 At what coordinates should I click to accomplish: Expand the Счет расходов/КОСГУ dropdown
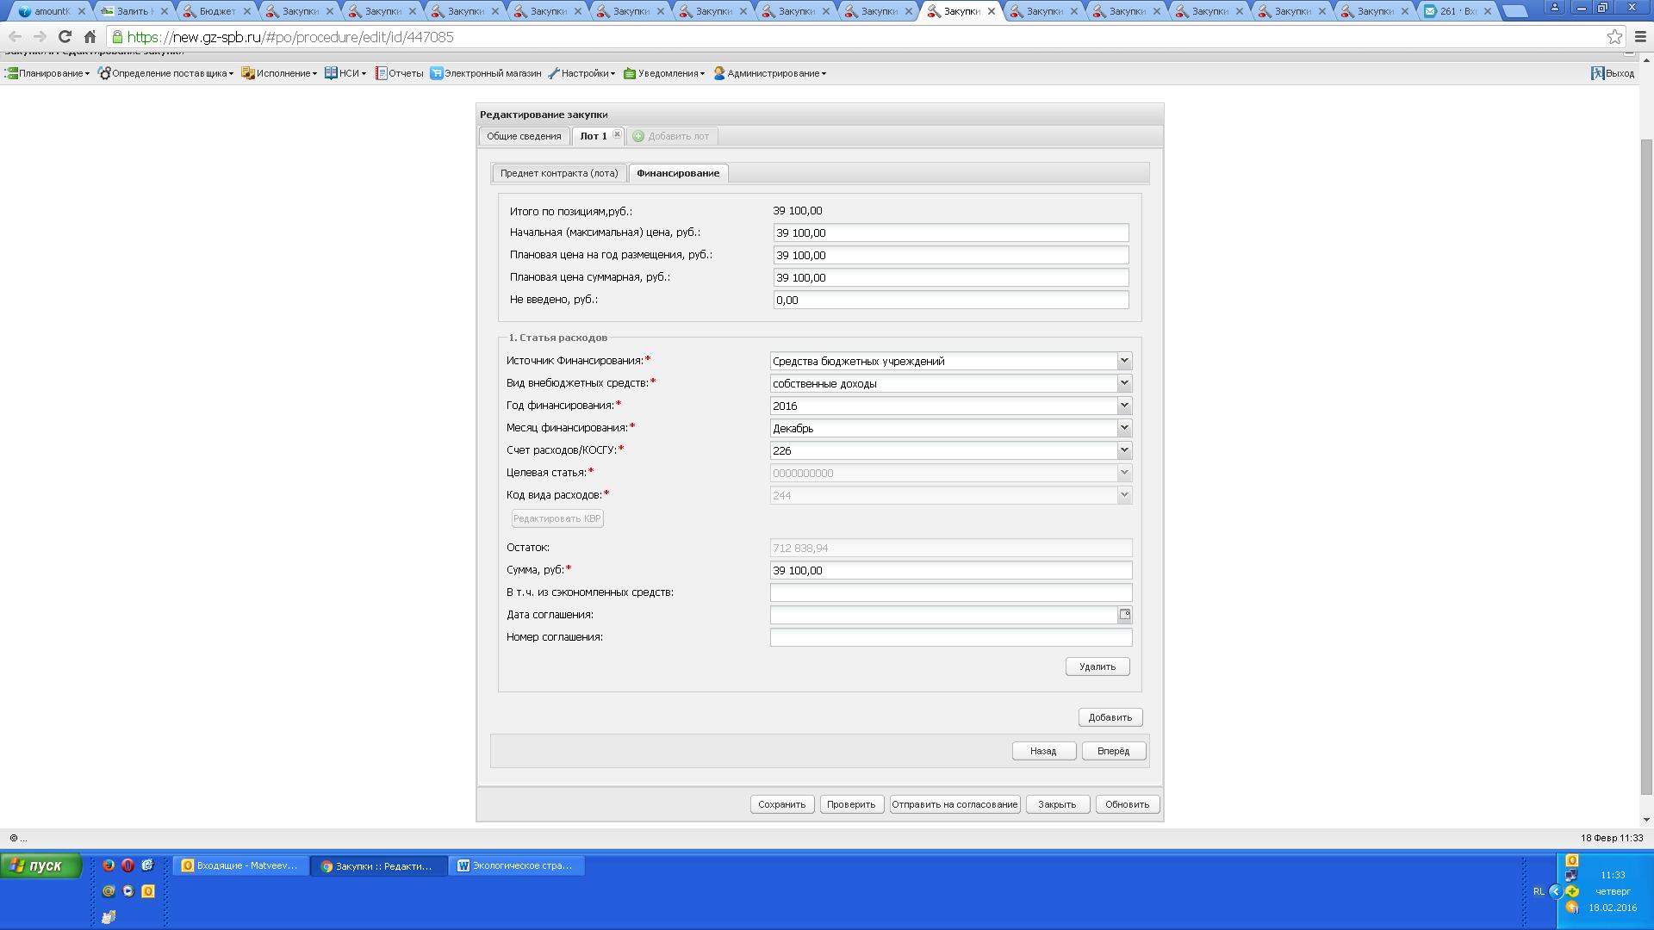point(1123,450)
